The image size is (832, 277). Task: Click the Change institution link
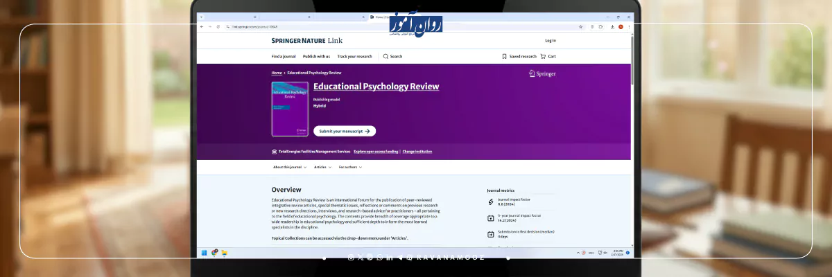417,151
